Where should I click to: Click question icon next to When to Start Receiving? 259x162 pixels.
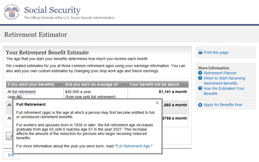pos(200,78)
